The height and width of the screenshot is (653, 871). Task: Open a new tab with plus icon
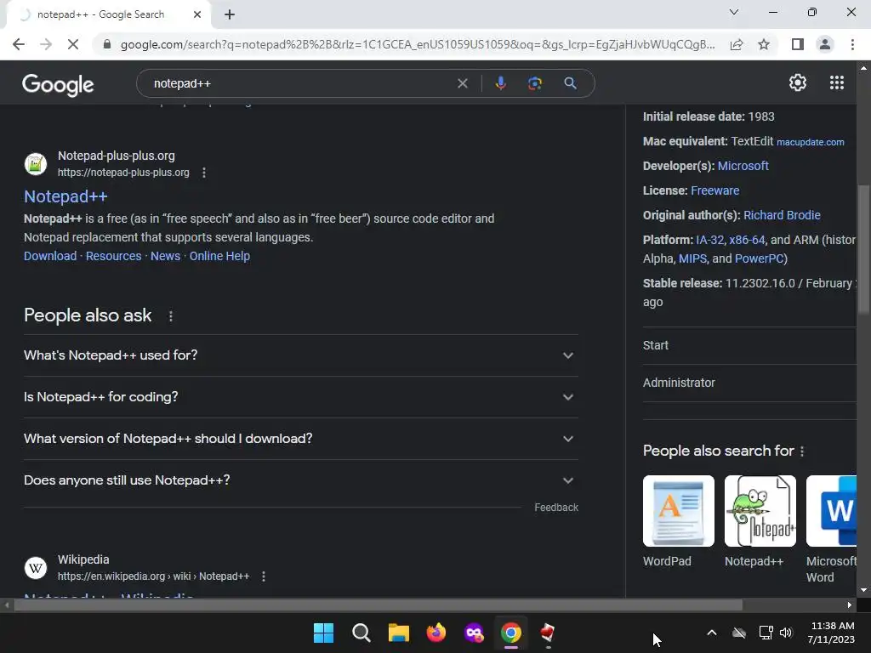[230, 14]
